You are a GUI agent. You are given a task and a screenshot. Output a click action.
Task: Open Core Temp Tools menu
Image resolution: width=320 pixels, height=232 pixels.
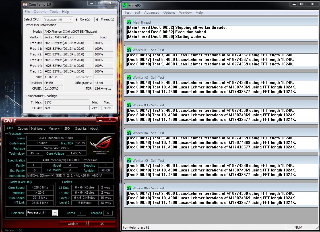pos(54,12)
